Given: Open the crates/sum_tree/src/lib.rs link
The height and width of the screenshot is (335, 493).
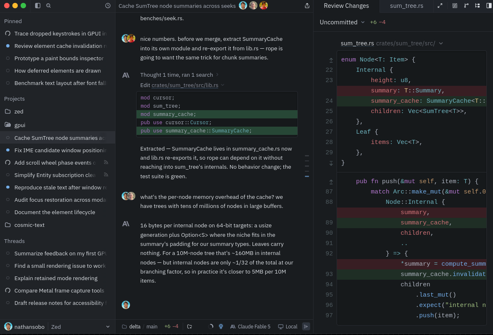Looking at the screenshot, I should tap(185, 85).
